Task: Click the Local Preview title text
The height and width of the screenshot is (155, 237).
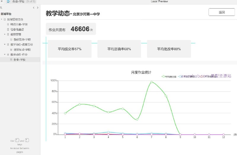Action: coord(159,1)
